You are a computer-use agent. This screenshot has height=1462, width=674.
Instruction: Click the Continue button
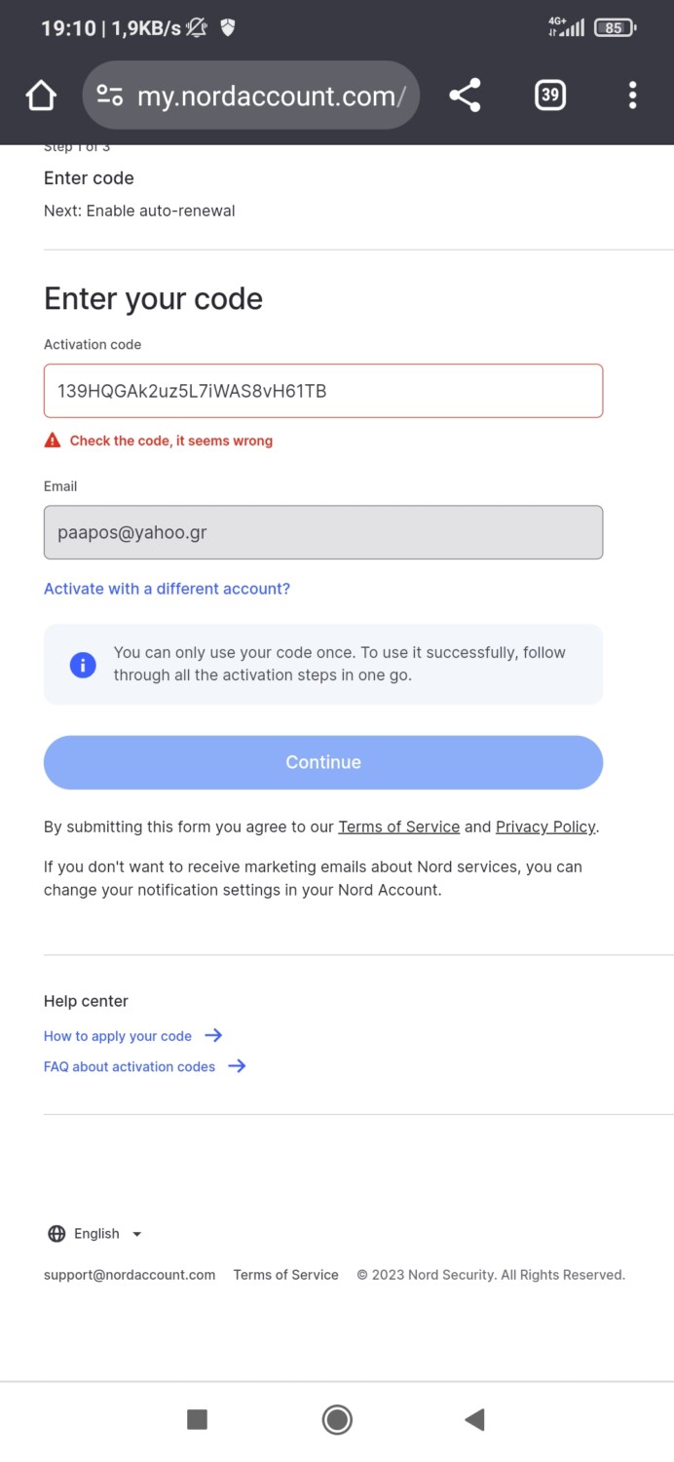323,762
